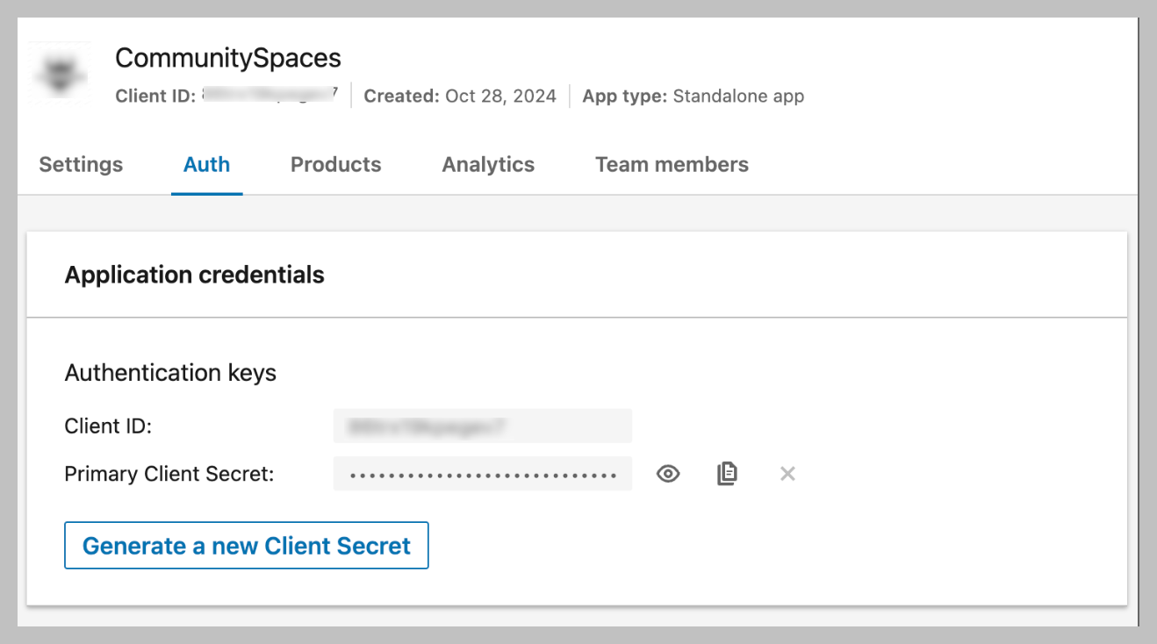The width and height of the screenshot is (1157, 644).
Task: Click the CommunitySpaces app title
Action: pos(228,58)
